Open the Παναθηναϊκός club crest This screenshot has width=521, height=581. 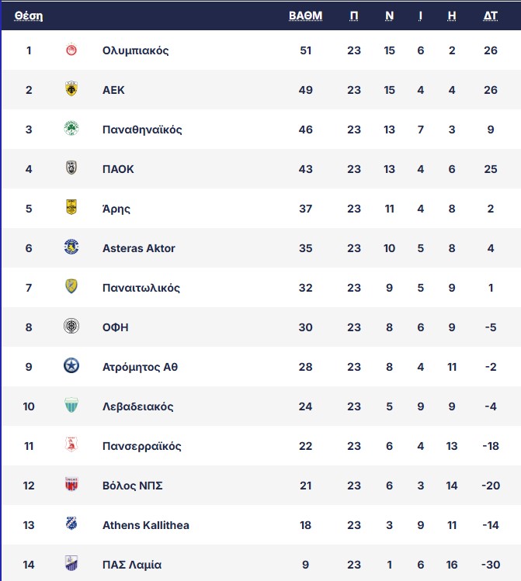[x=71, y=129]
